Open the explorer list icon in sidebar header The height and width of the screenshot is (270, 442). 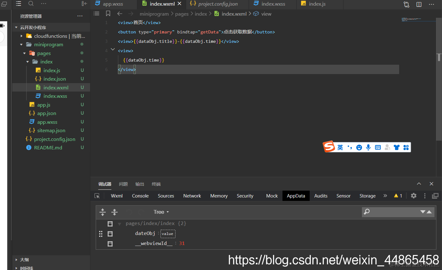(x=19, y=4)
